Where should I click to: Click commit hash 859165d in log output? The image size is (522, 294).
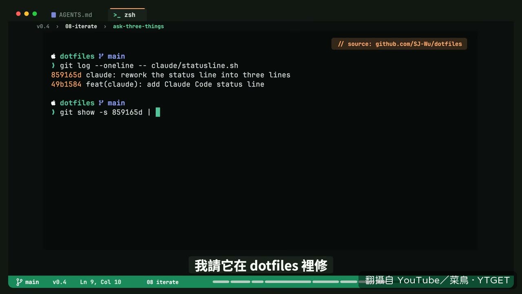tap(66, 75)
